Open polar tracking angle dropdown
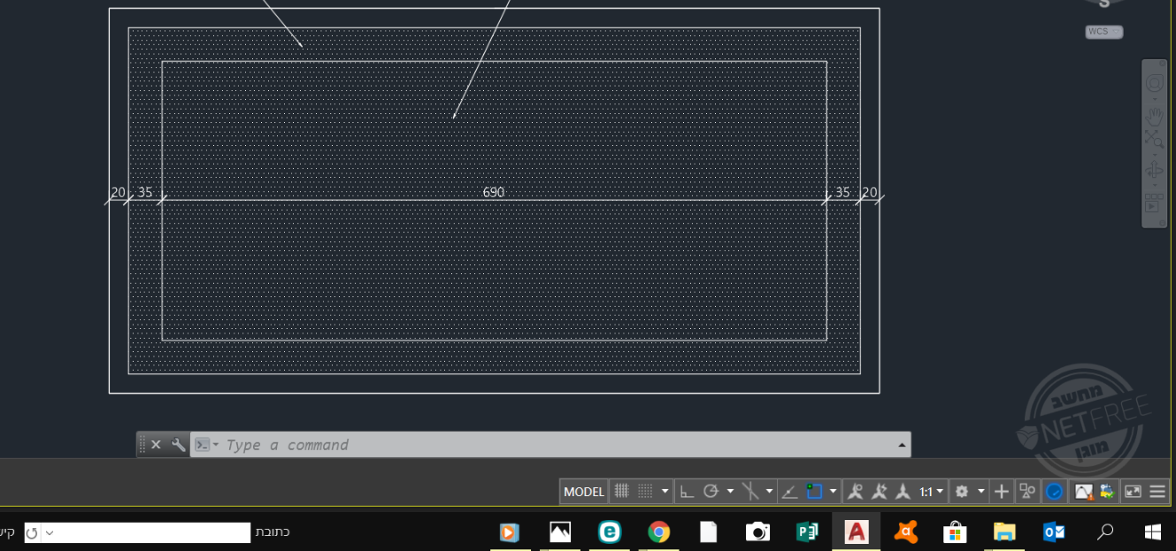Viewport: 1176px width, 551px height. point(730,492)
